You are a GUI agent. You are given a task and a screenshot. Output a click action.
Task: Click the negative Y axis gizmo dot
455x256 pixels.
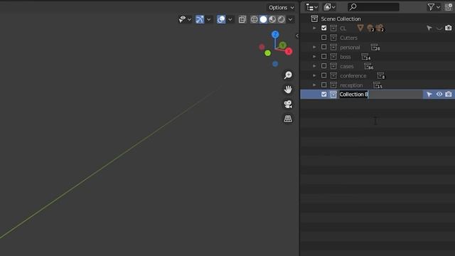(x=267, y=53)
